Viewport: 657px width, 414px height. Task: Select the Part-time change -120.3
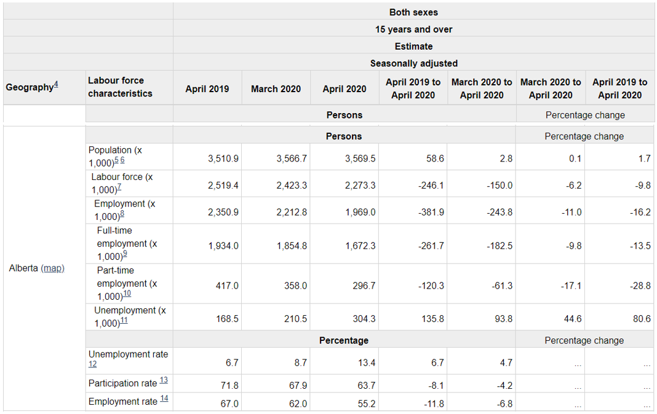click(x=431, y=286)
